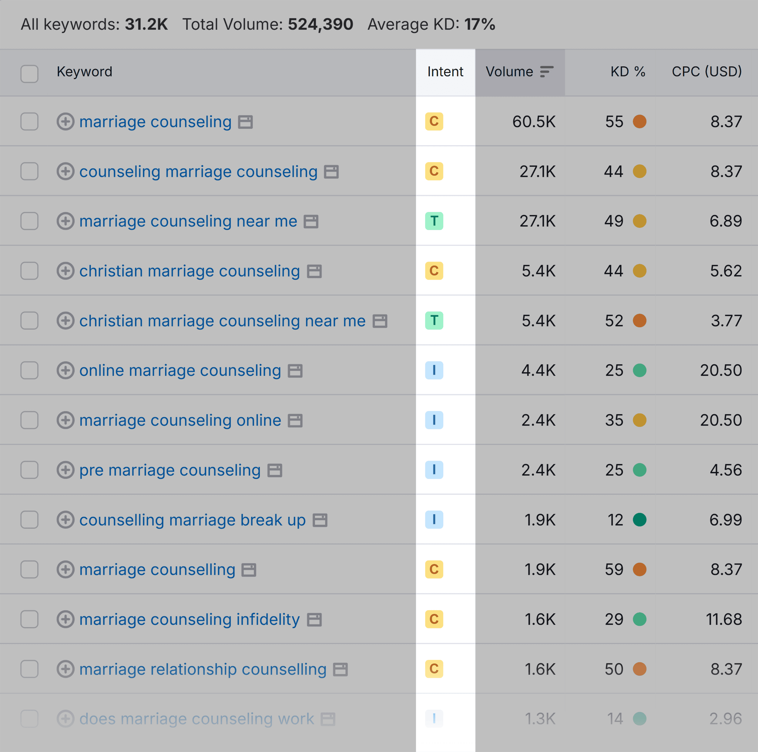758x752 pixels.
Task: Click Commercial intent badge for marriage counseling
Action: 434,121
